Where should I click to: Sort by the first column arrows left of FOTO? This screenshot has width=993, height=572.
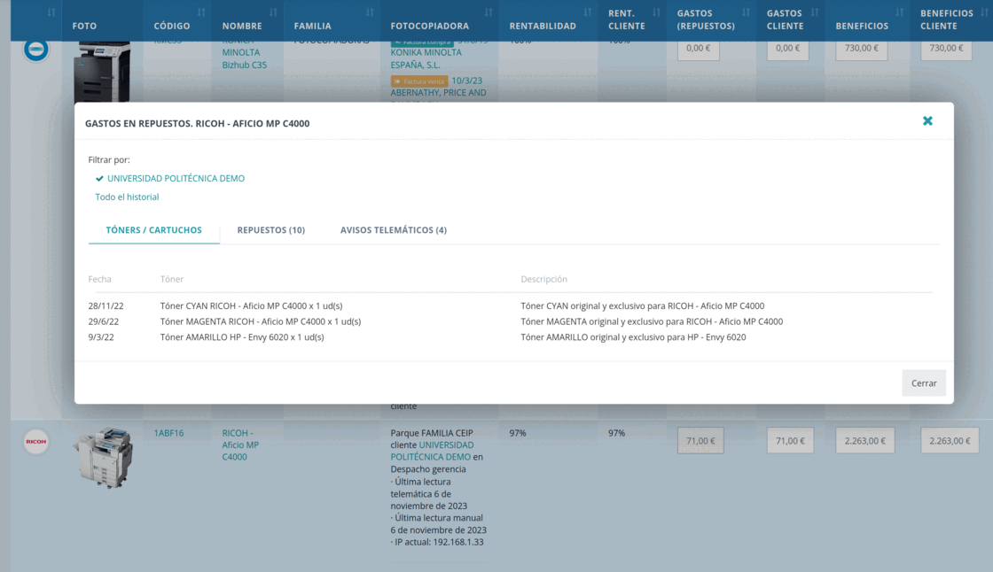pos(51,12)
